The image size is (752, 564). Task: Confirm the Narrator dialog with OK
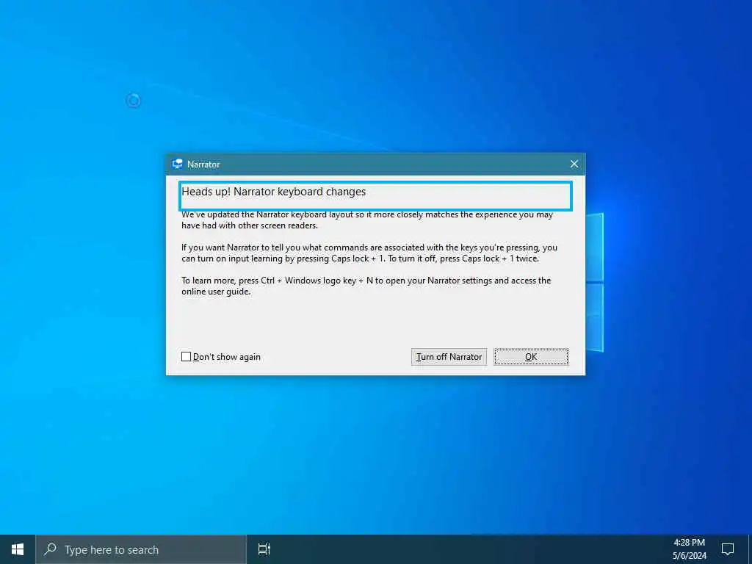click(531, 356)
